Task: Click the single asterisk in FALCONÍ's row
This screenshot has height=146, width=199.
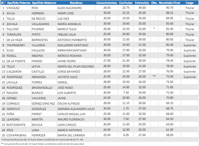Action: pyautogui.click(x=154, y=29)
